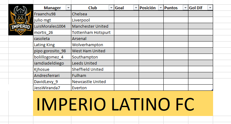Click the casoleta manager cell
The image size is (231, 124).
[x=52, y=38]
